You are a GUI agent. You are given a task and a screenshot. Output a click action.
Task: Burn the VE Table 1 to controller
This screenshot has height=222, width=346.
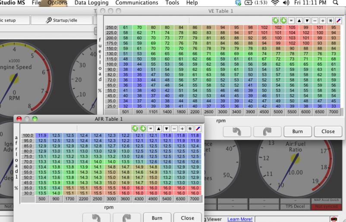[297, 131]
